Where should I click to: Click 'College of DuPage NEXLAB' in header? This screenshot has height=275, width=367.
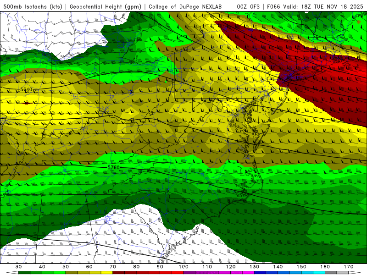(185, 6)
